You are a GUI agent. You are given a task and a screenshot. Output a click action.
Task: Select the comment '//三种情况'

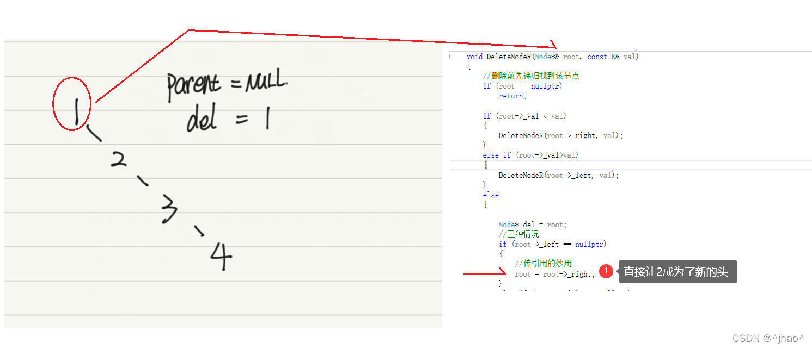(x=518, y=234)
